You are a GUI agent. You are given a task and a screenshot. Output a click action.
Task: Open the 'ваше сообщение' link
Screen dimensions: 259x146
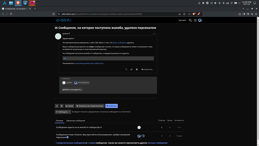point(120,43)
